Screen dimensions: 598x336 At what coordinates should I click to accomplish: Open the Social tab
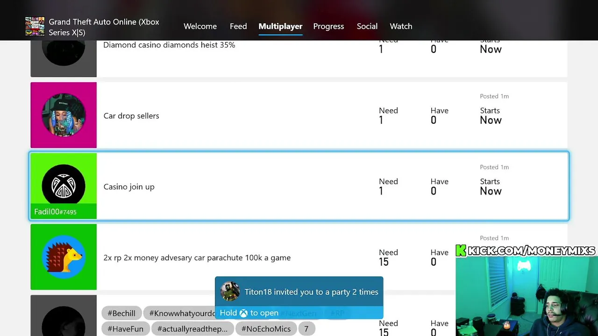(x=367, y=26)
